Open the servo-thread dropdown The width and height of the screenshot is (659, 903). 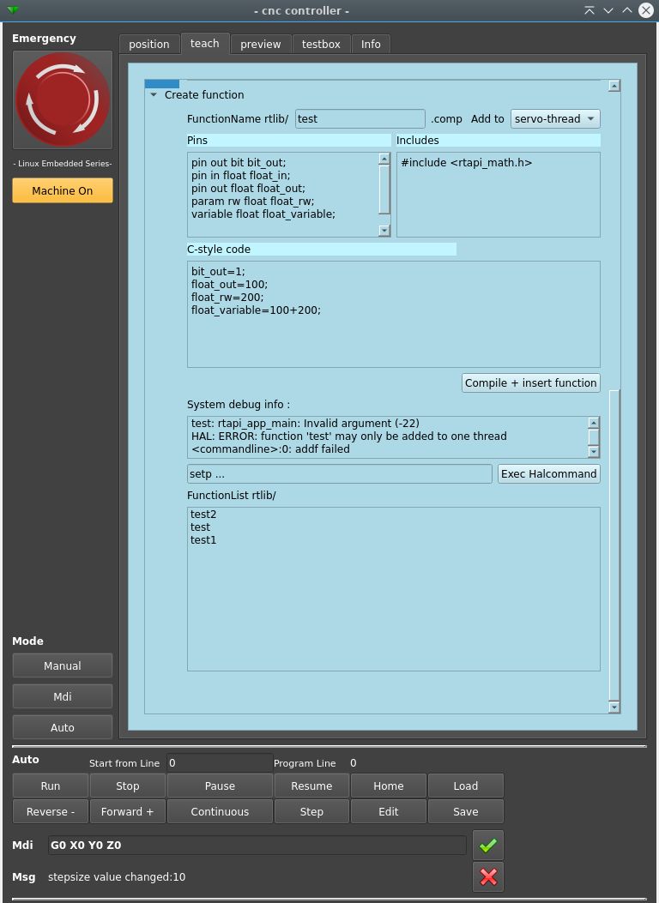coord(555,118)
